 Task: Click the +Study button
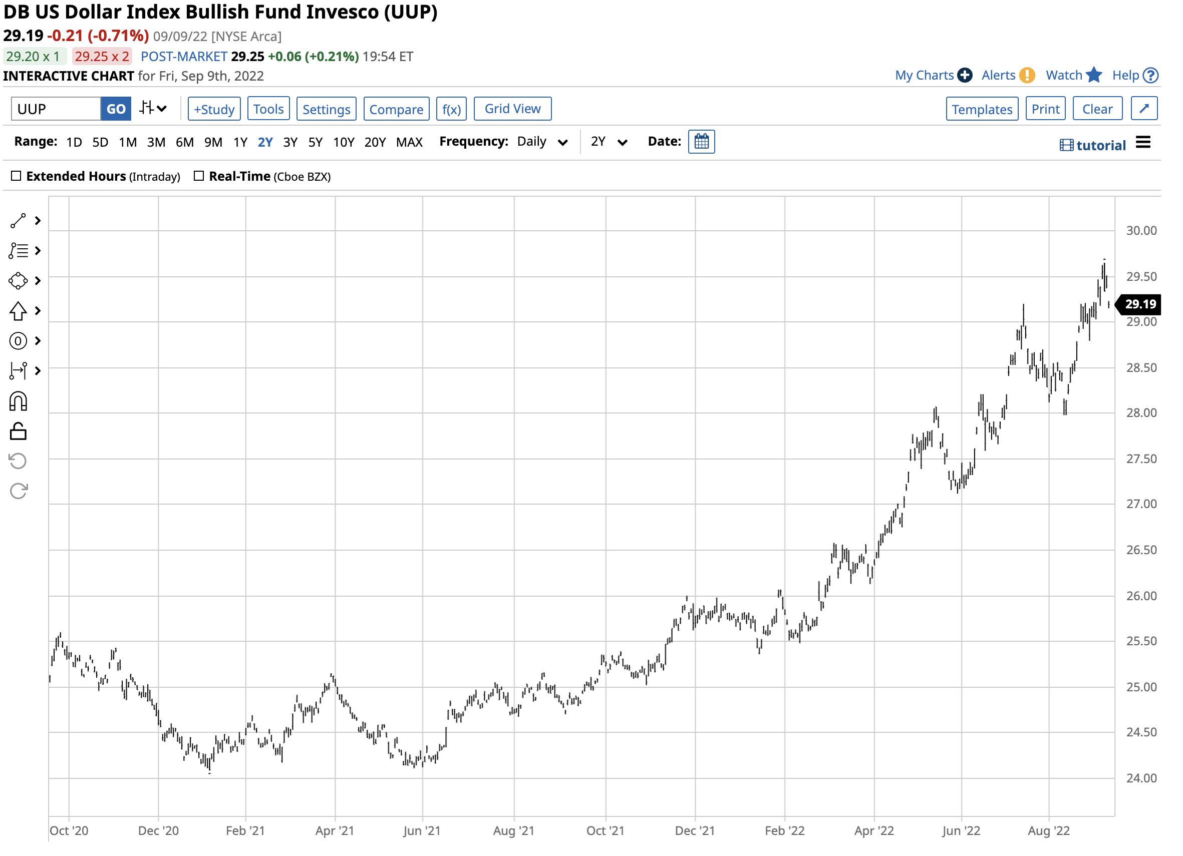point(214,110)
